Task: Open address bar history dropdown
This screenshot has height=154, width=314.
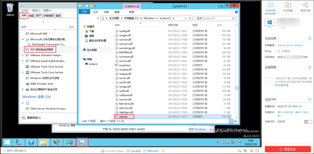Action: click(x=186, y=18)
